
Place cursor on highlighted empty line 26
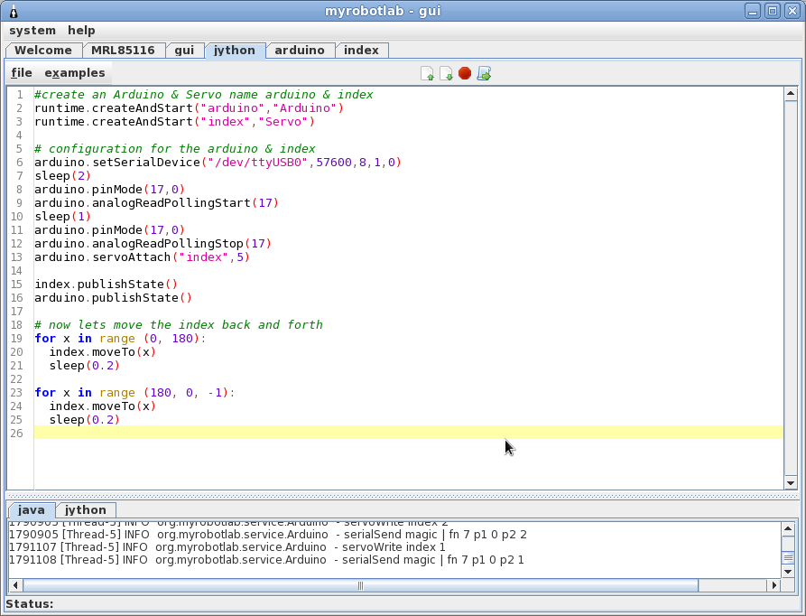(409, 433)
